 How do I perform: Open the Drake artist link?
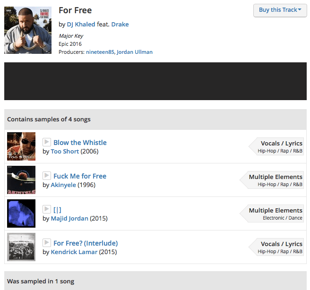click(120, 24)
